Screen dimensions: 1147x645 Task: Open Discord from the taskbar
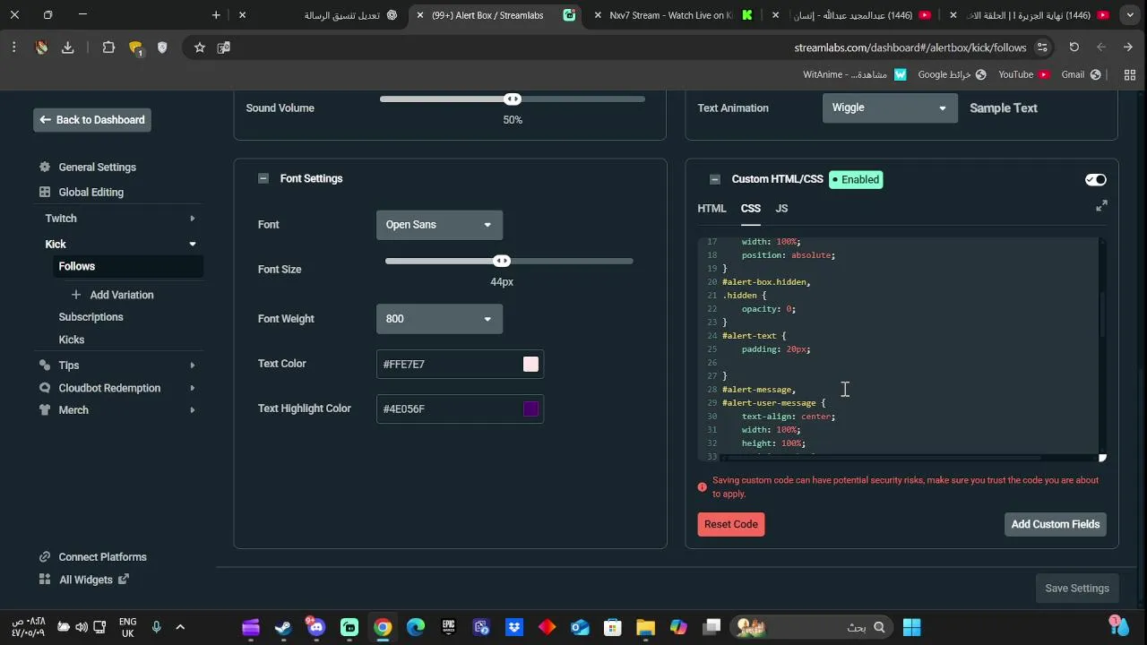coord(316,627)
